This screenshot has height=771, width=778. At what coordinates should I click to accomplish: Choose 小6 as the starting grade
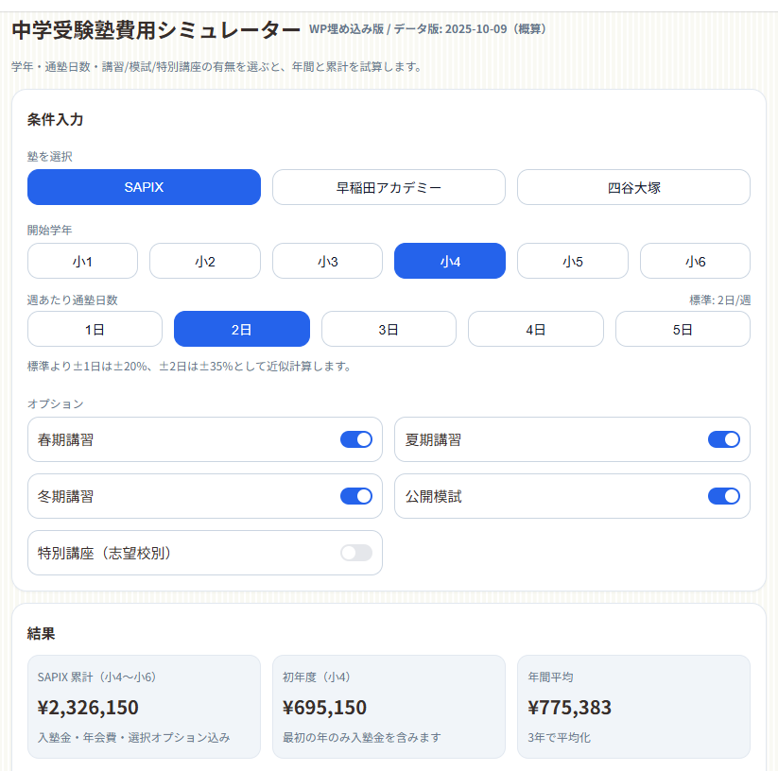[695, 261]
